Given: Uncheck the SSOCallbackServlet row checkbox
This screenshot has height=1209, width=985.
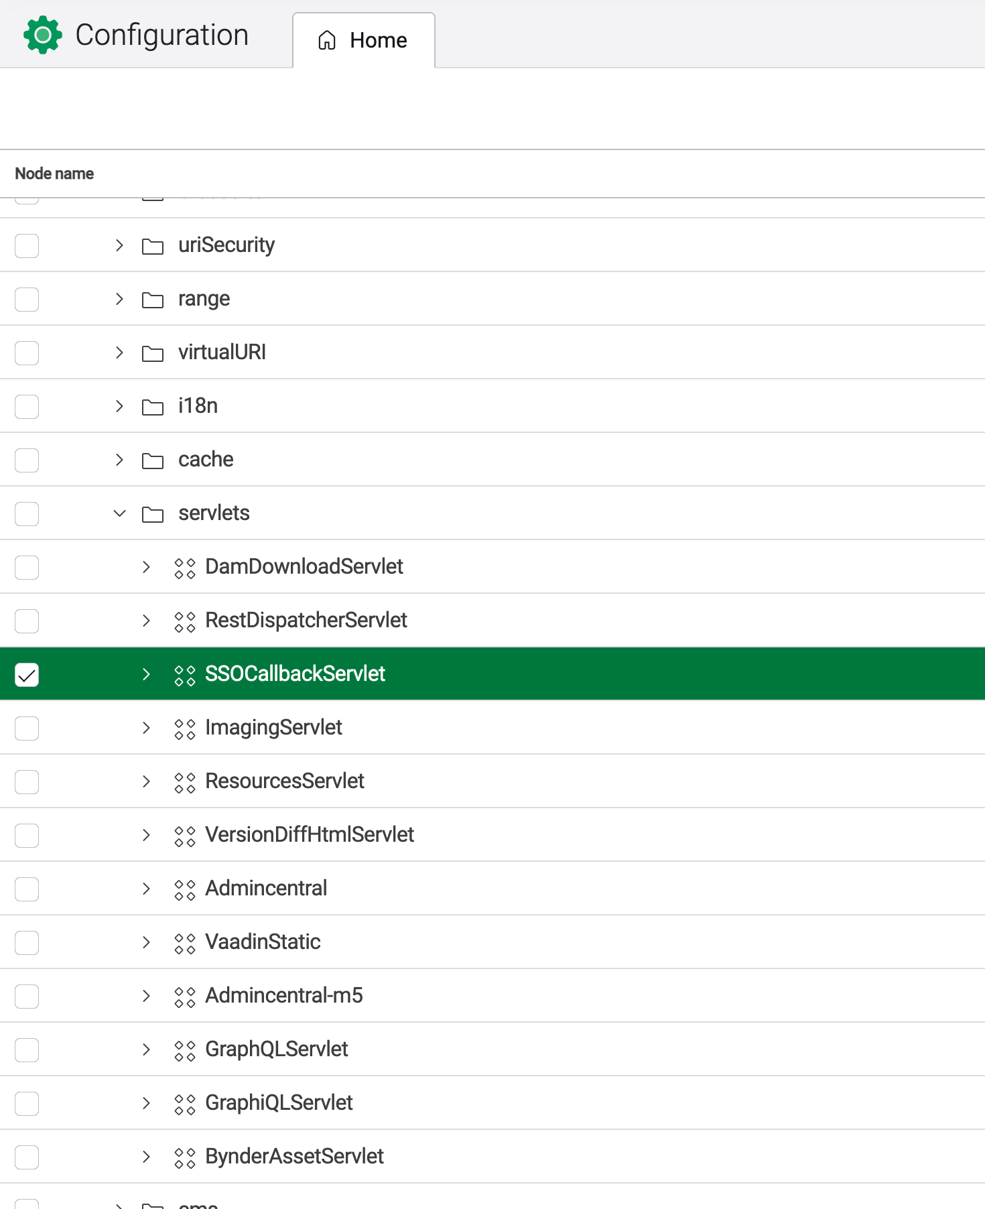Looking at the screenshot, I should tap(27, 675).
